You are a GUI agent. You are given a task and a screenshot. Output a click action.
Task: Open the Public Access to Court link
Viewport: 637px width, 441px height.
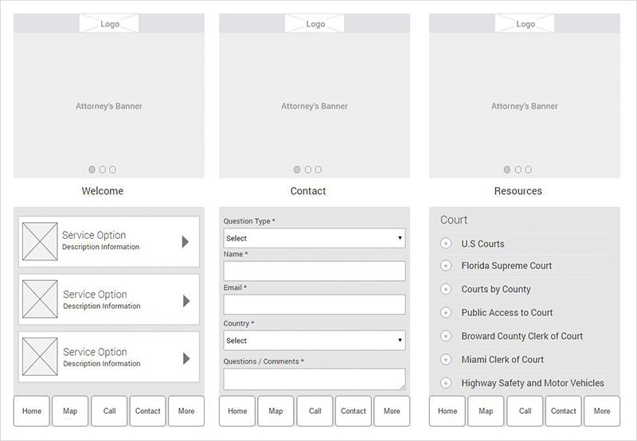click(x=506, y=313)
